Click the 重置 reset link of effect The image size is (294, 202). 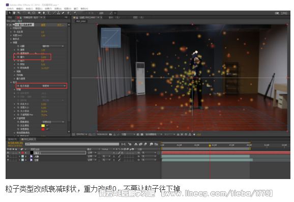click(x=43, y=25)
